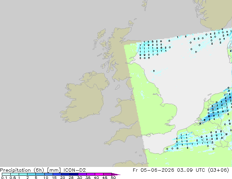Click the 2–5 mm legend color swatch
This screenshot has width=232, height=179.
pos(31,174)
